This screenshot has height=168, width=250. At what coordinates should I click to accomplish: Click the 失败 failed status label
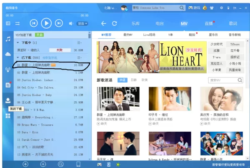(60, 50)
